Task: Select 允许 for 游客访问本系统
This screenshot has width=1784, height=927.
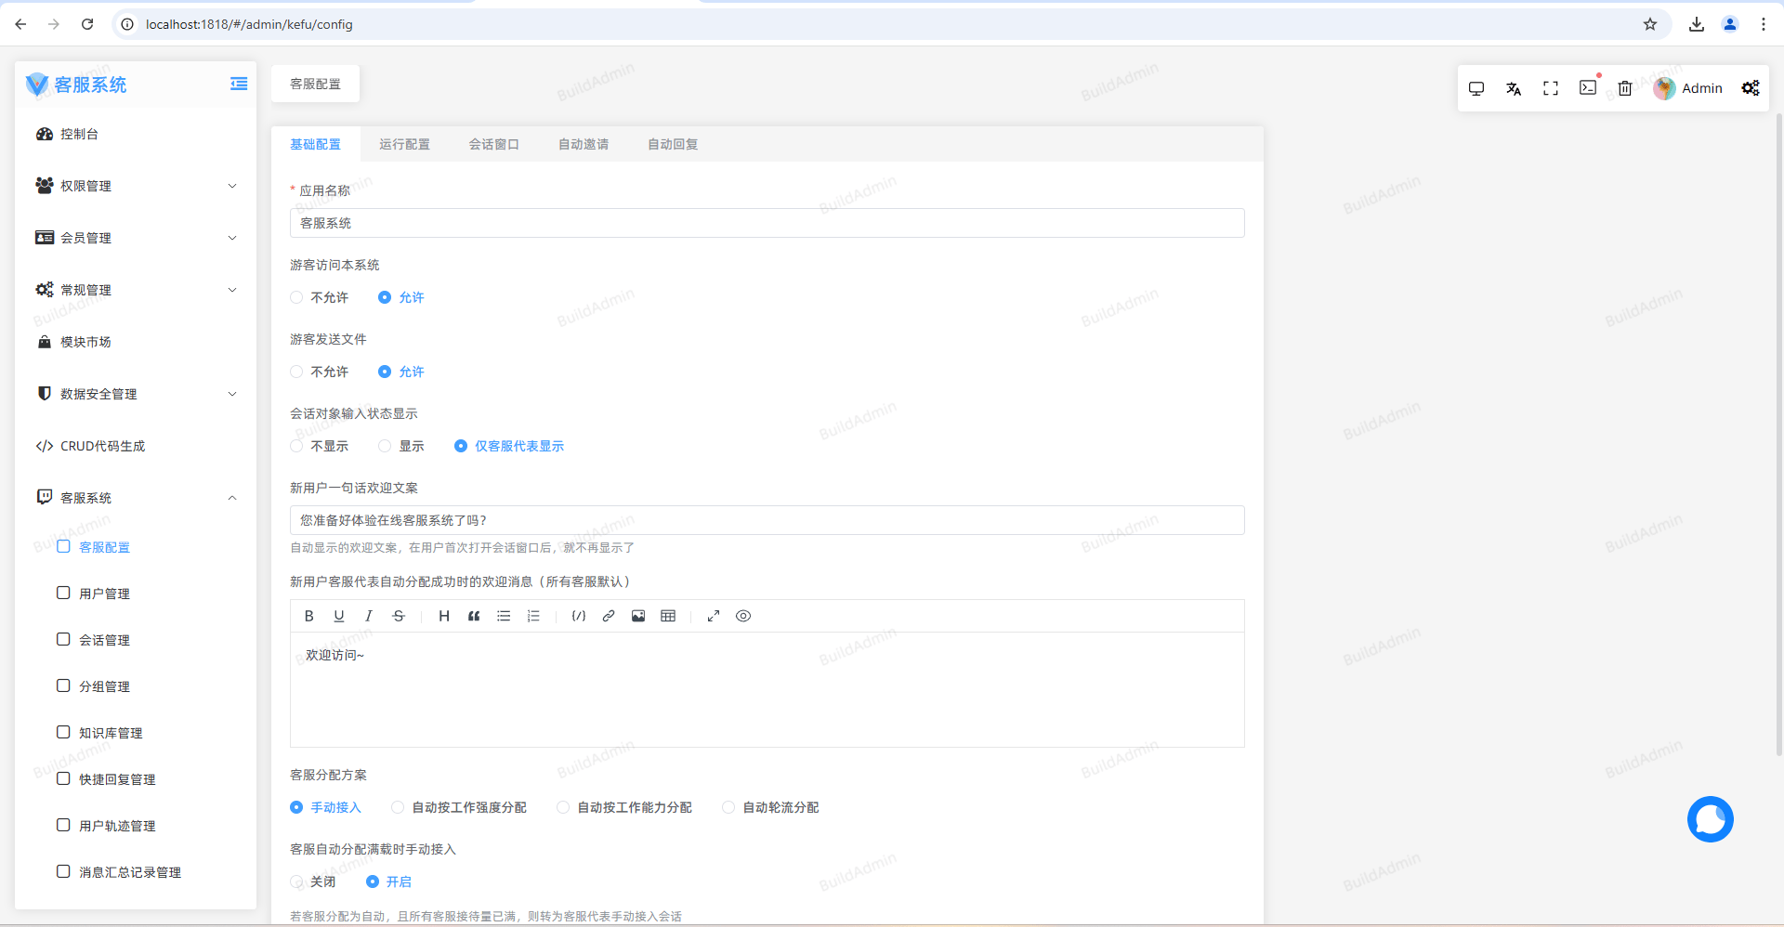Action: [401, 297]
